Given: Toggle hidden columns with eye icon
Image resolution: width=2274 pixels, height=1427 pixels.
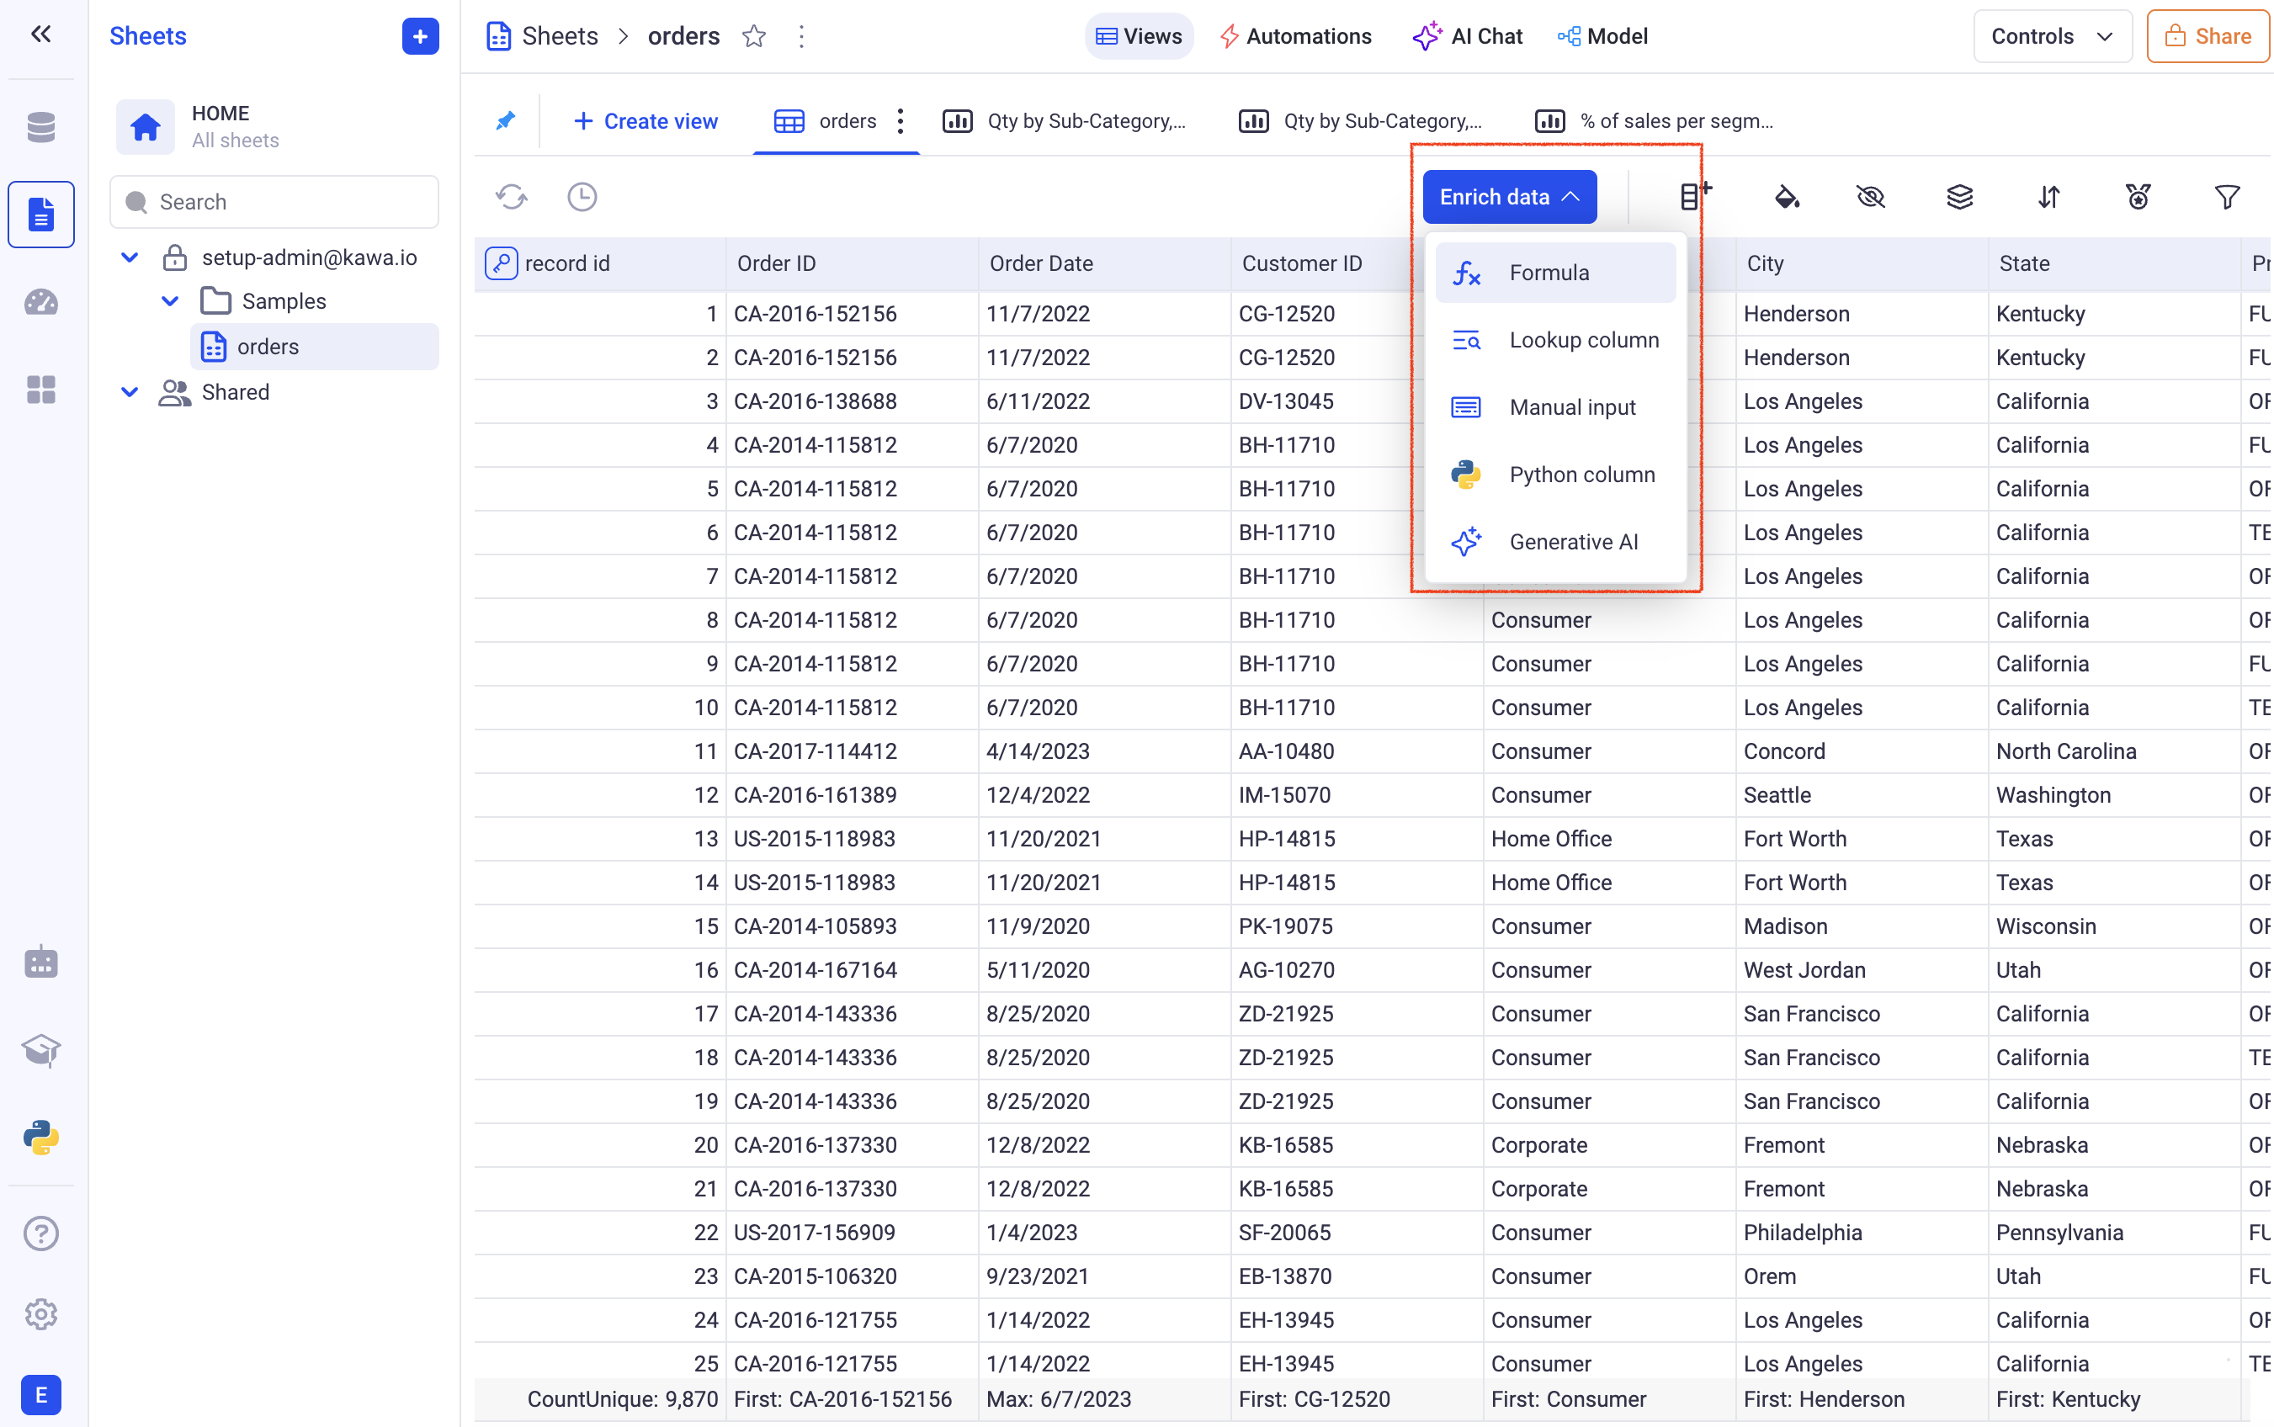Looking at the screenshot, I should [1870, 197].
